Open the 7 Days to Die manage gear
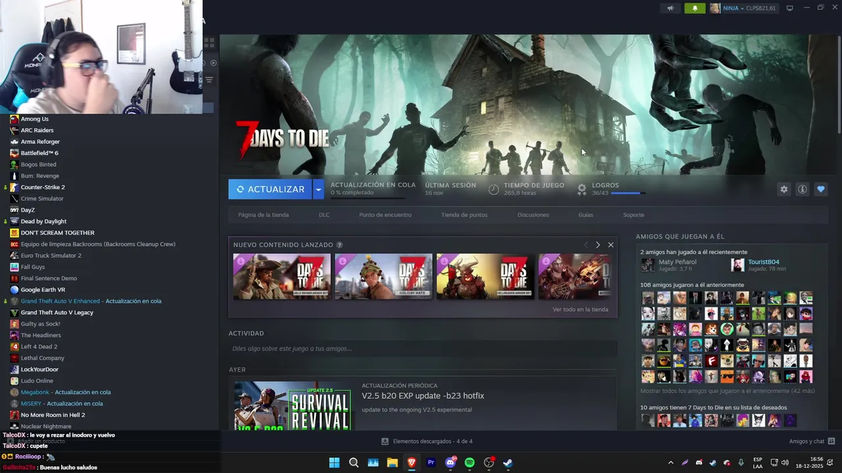 (x=783, y=189)
